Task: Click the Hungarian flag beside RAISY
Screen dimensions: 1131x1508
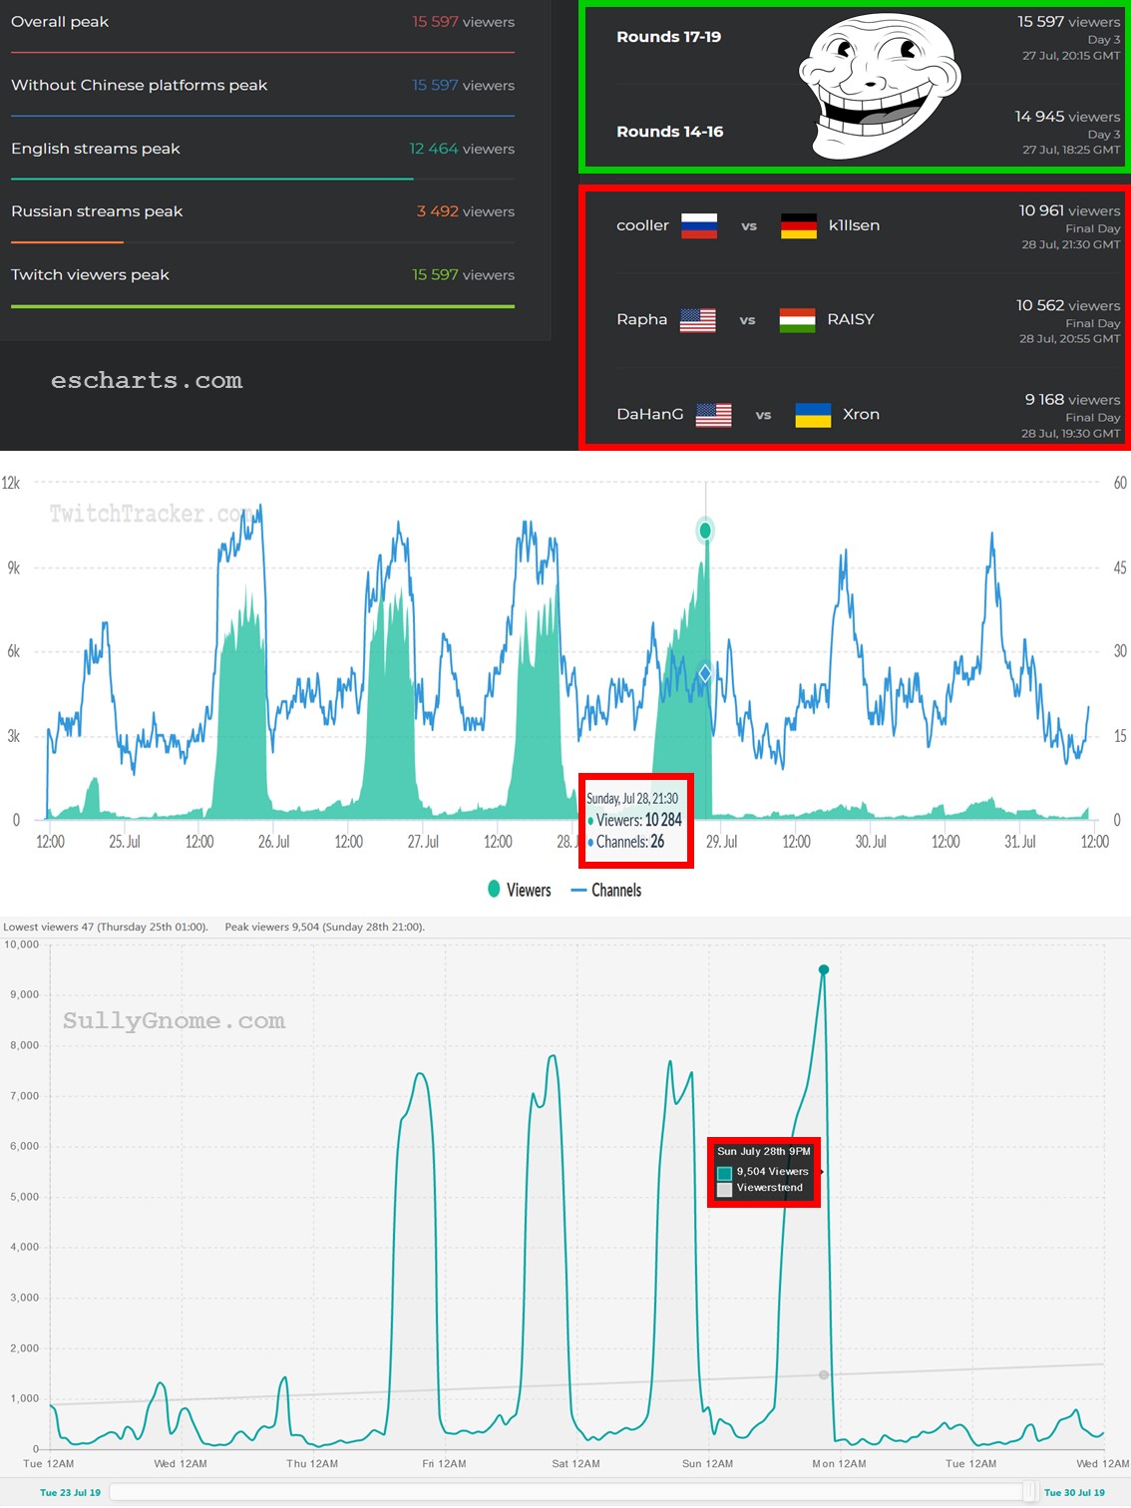Action: [x=797, y=320]
